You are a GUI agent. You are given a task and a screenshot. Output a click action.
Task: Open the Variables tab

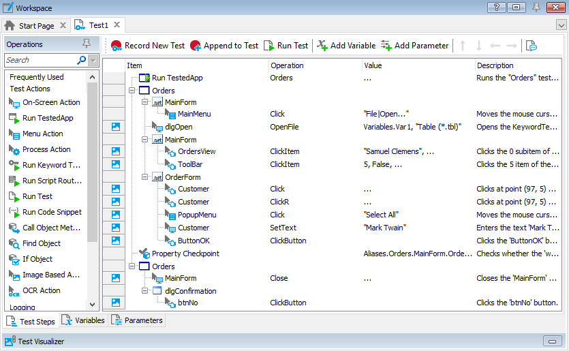tap(83, 320)
